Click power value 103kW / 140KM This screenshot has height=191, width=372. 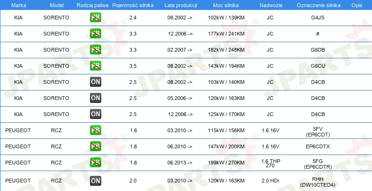pyautogui.click(x=226, y=82)
